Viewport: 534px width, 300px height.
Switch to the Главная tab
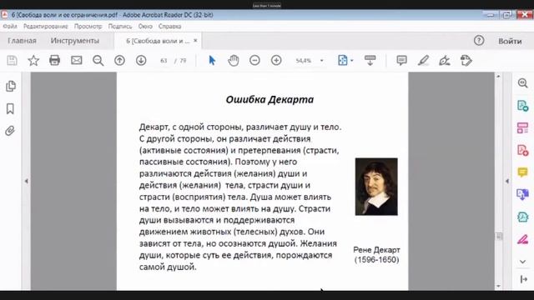tap(22, 41)
